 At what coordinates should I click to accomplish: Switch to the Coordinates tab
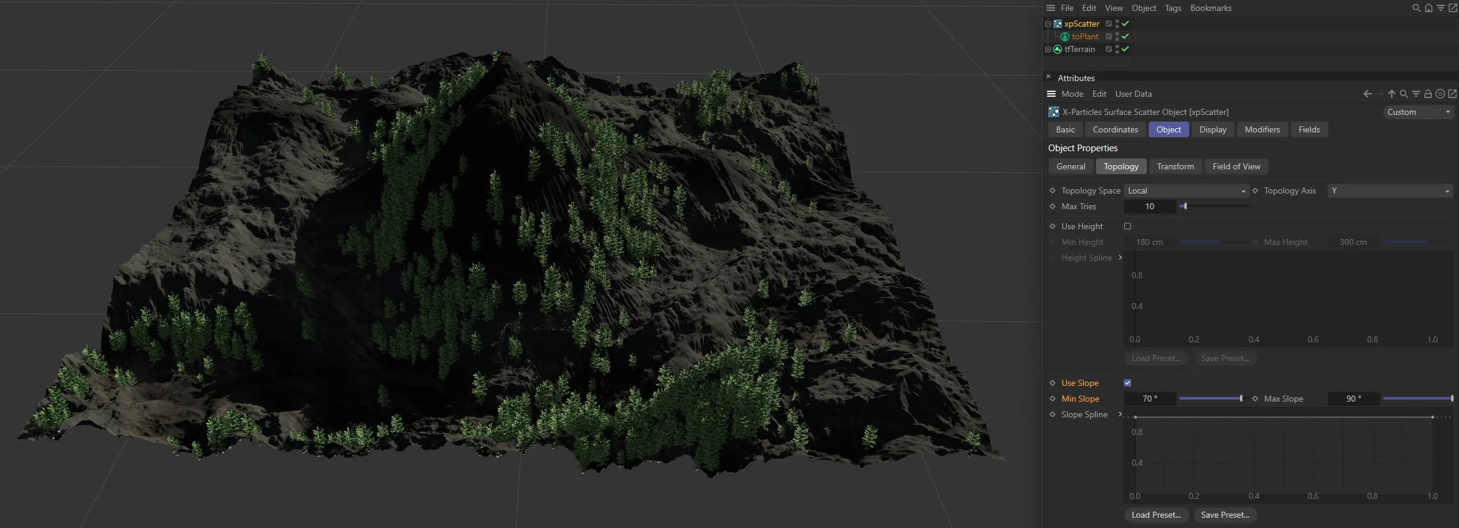coord(1115,129)
